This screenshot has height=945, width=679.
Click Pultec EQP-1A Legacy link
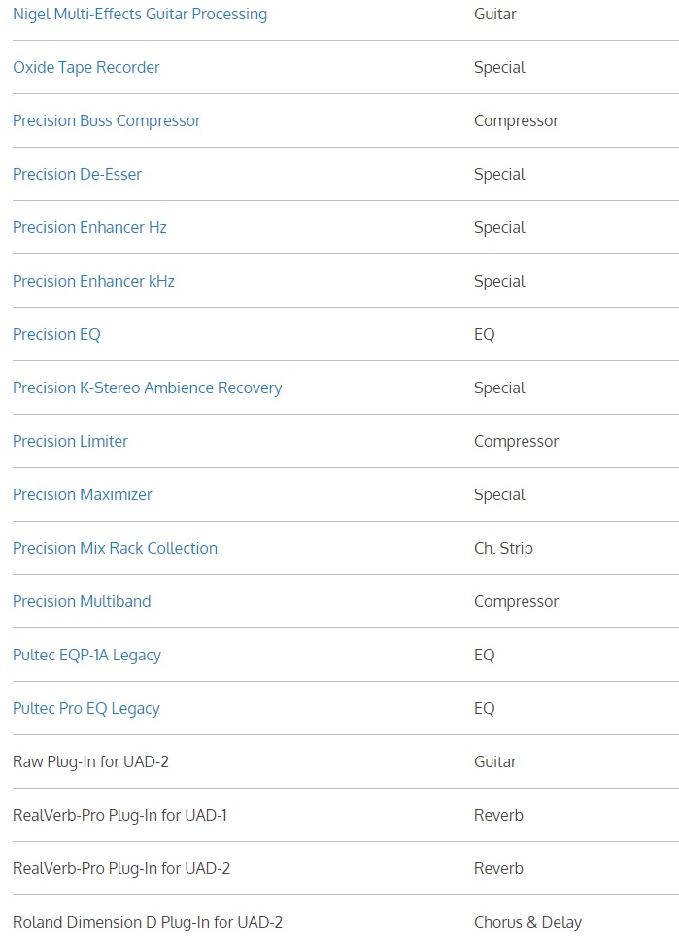[86, 656]
